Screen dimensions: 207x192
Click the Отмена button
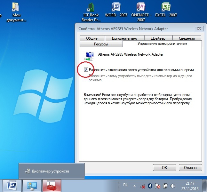point(190,167)
